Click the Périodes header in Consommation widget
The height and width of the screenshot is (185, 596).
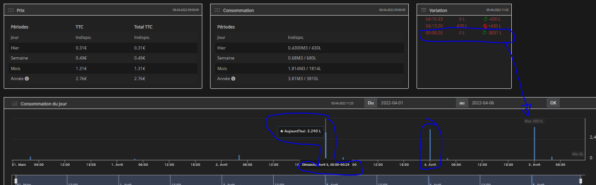click(226, 27)
